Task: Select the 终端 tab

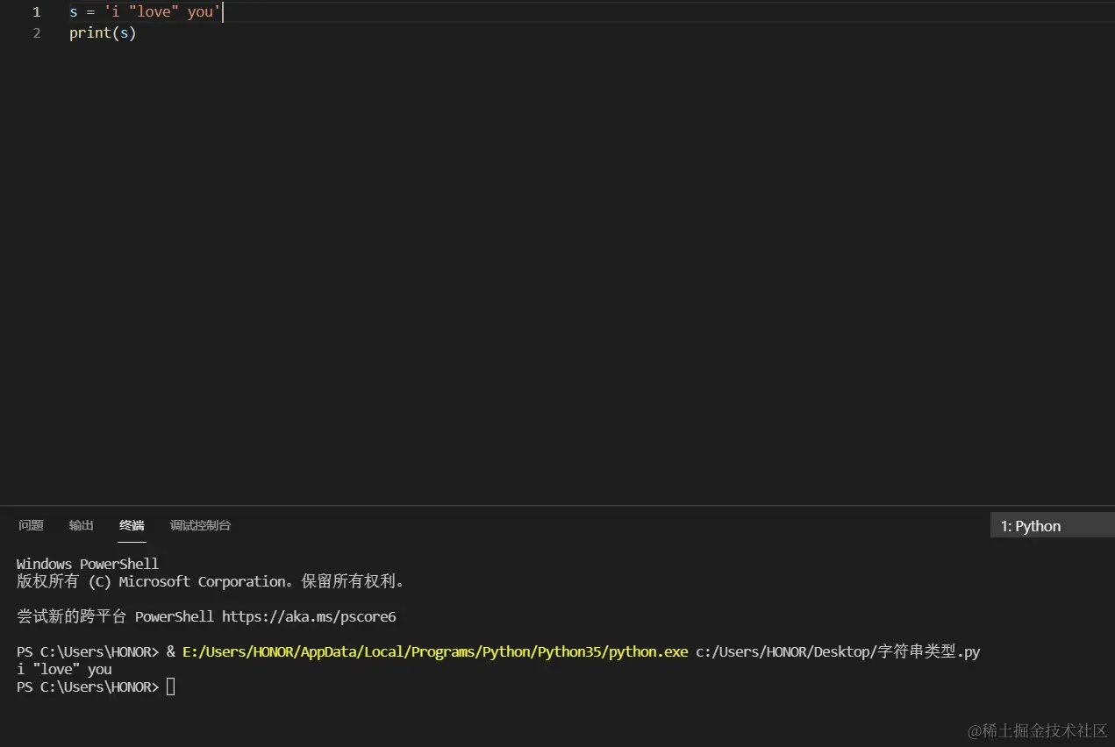Action: pyautogui.click(x=132, y=525)
